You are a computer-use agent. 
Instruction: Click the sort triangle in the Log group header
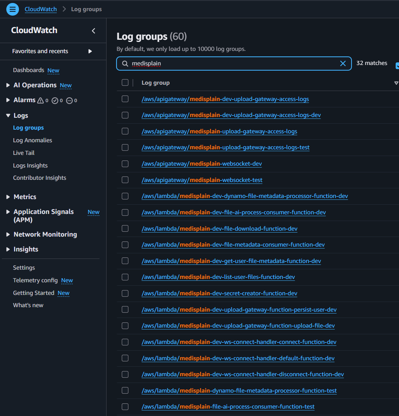pos(396,83)
